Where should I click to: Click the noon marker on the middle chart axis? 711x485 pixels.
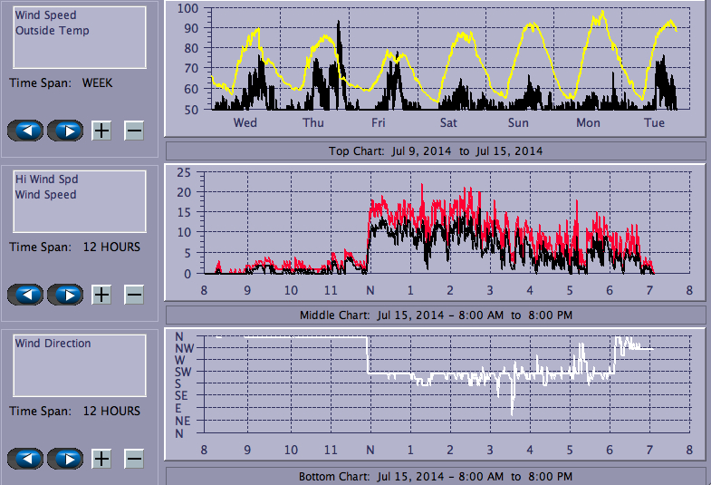(369, 290)
